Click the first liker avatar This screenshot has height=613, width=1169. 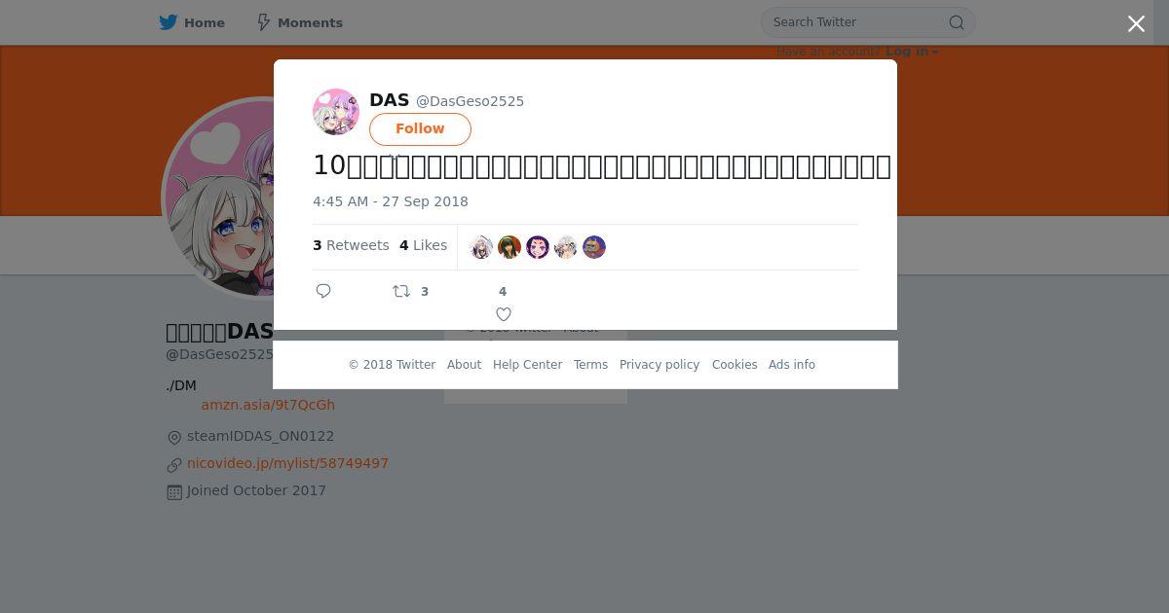[481, 247]
